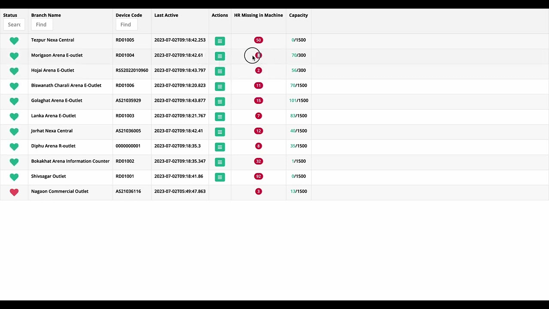Click the HR missing badge 15 for Golaghat
The width and height of the screenshot is (549, 309).
pos(258,100)
